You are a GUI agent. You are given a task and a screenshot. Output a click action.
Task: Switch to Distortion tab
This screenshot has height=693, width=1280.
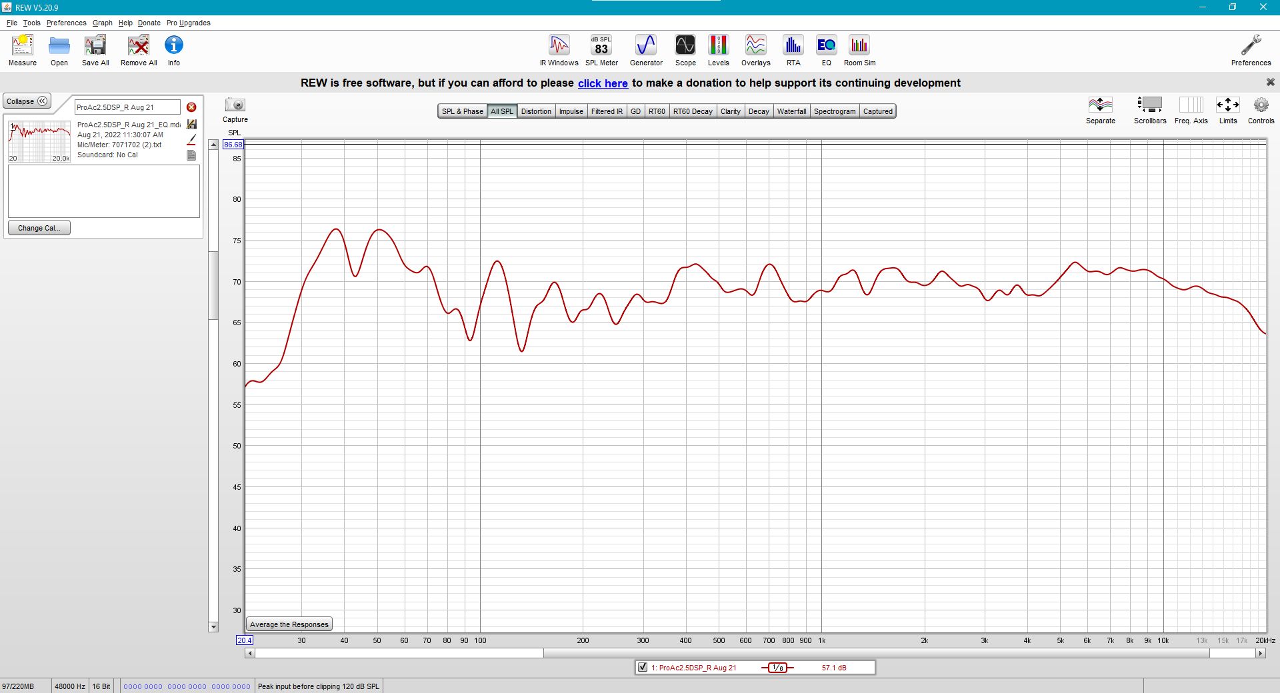[536, 111]
